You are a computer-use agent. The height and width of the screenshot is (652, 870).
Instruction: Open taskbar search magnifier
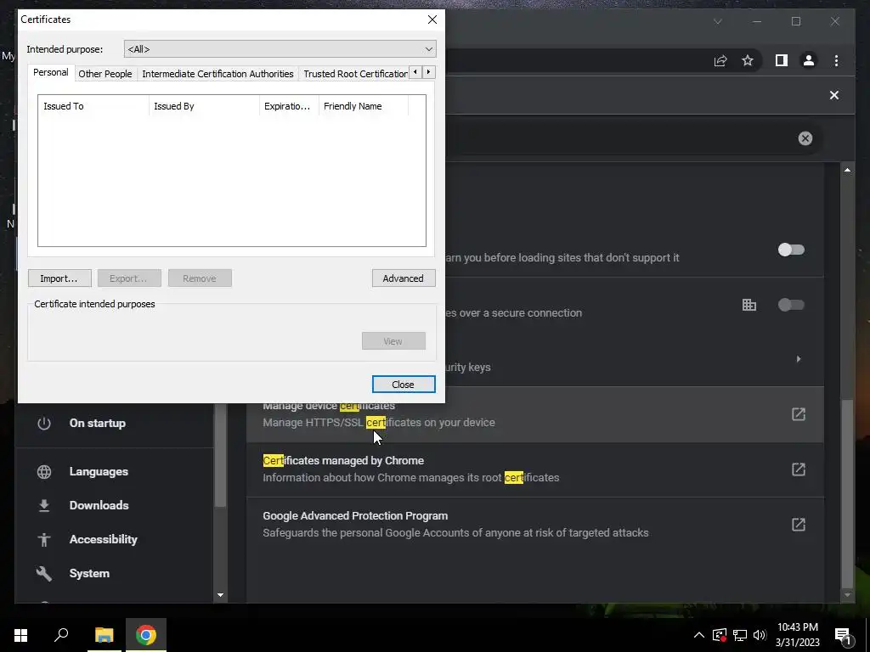coord(61,635)
